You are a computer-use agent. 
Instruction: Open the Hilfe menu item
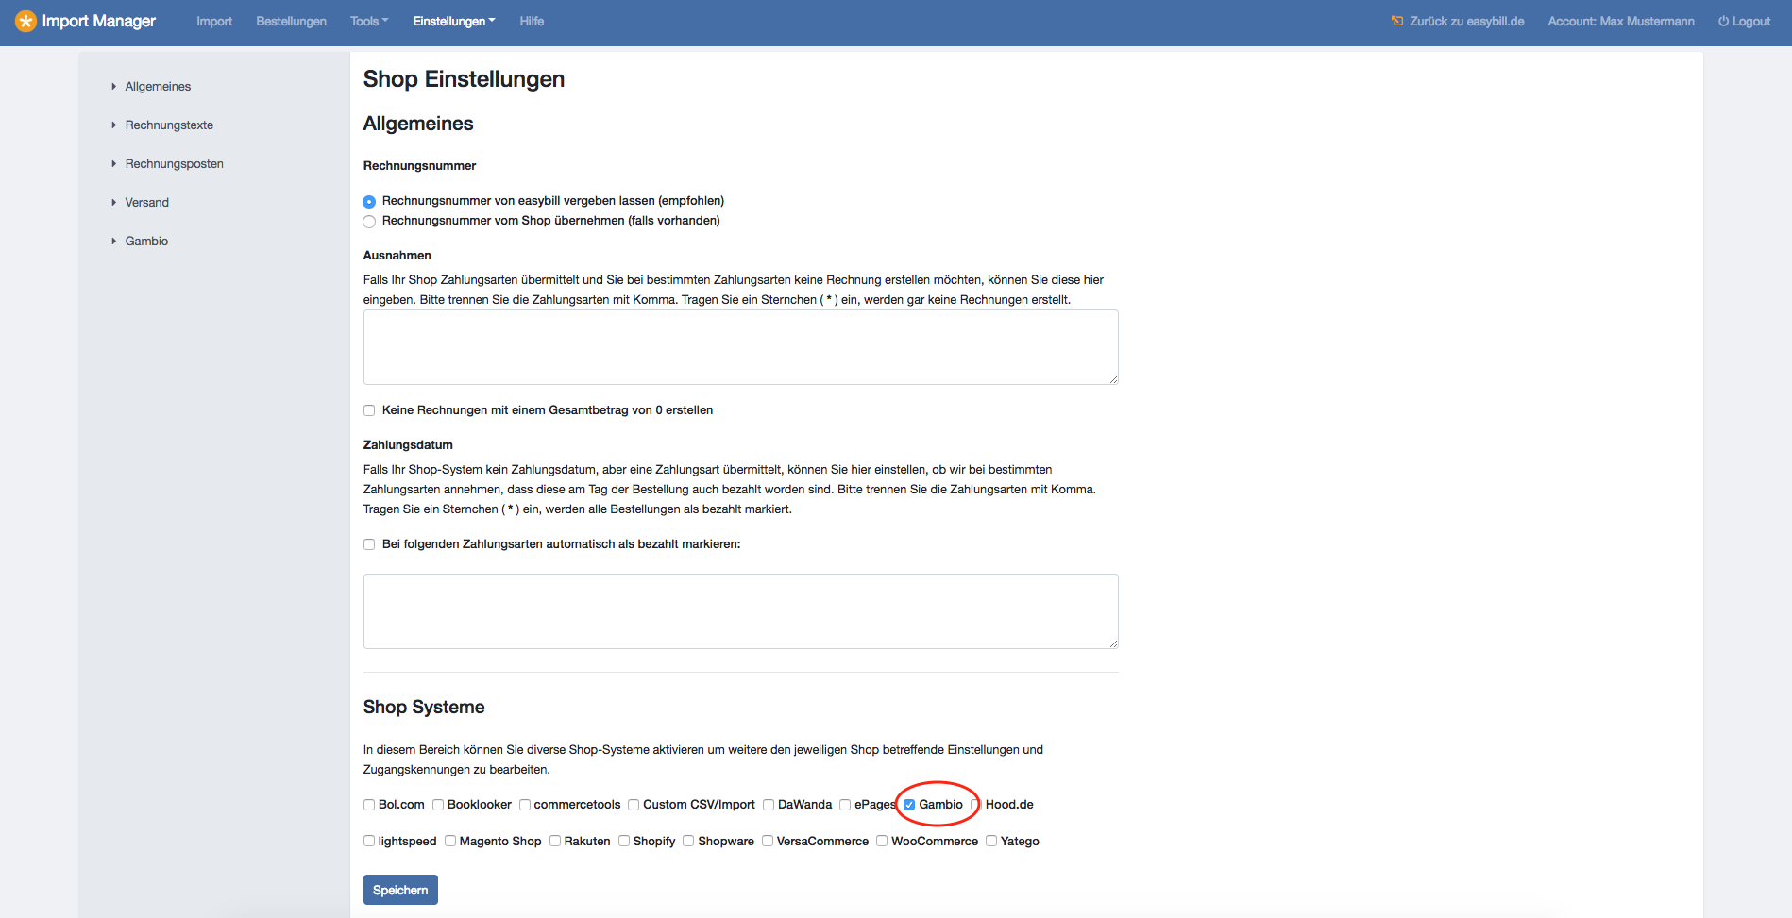click(x=532, y=21)
